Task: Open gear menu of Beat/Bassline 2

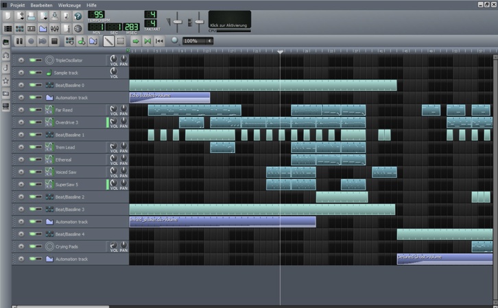Action: (21, 196)
